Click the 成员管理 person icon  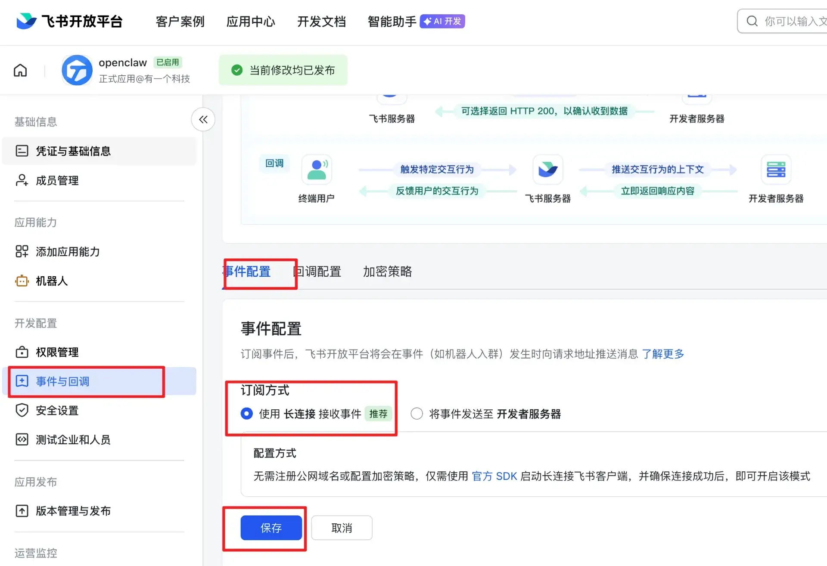point(22,180)
